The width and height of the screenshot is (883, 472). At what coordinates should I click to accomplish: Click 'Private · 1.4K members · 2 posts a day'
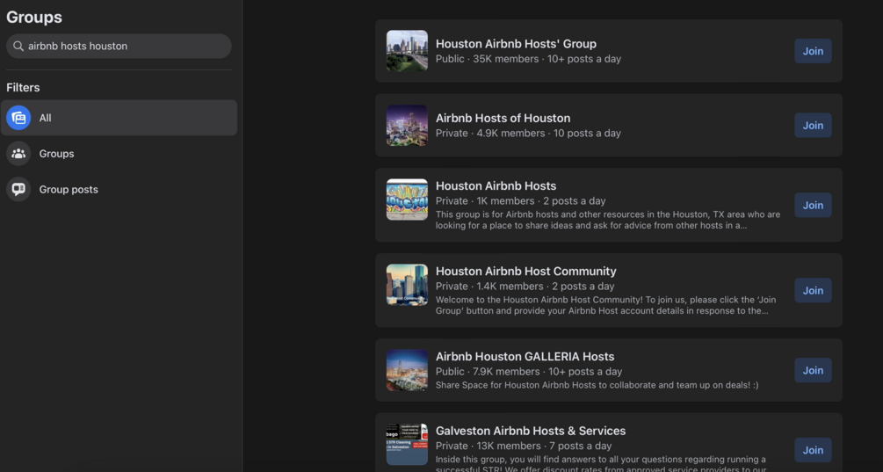tap(525, 287)
